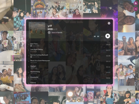The width and height of the screenshot is (139, 104).
Task: Click track number 1 beside Doin' Time
Action: (x=29, y=45)
